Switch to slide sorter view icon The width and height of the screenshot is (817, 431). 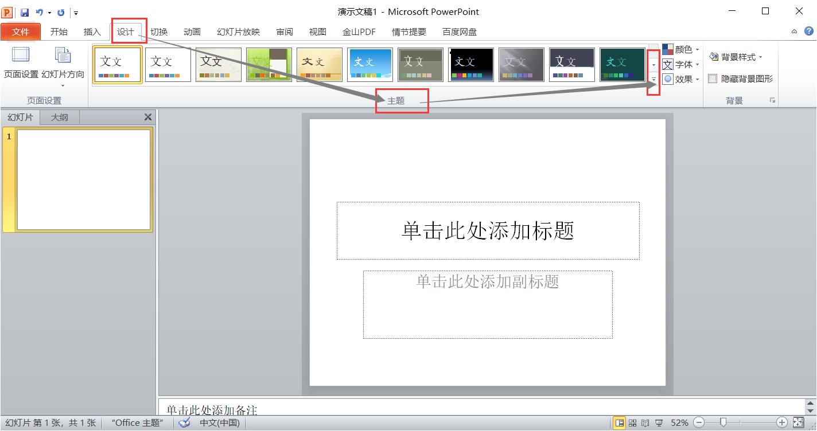[x=632, y=423]
